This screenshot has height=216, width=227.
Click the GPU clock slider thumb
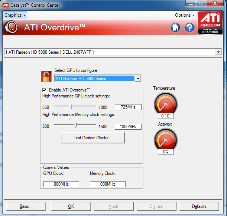click(71, 107)
